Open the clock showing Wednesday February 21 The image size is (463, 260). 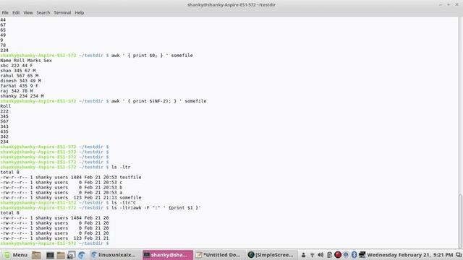[x=410, y=255]
